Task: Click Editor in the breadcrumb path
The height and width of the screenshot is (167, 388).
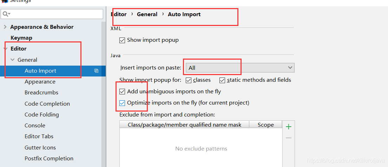Action: point(119,14)
